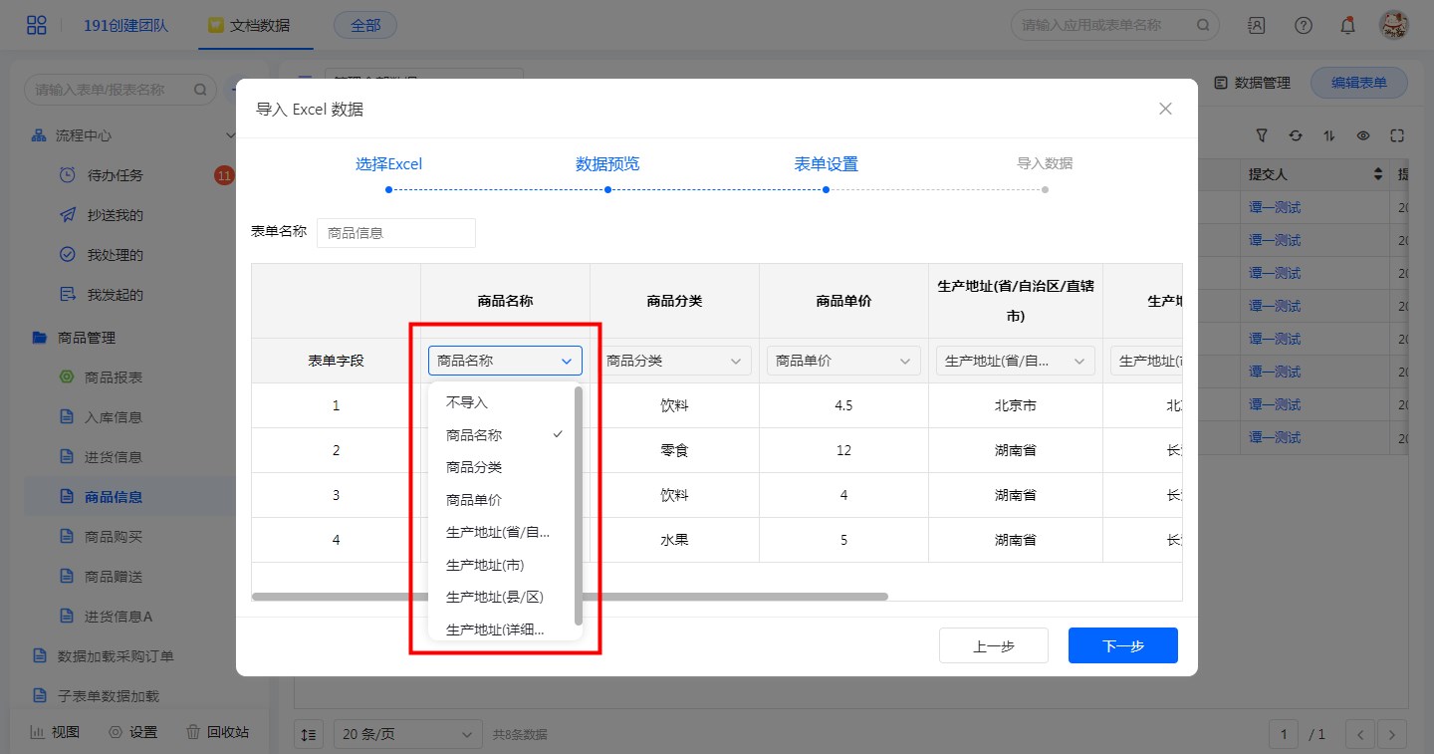1434x754 pixels.
Task: Click the app grid icon at top-left
Action: (37, 25)
